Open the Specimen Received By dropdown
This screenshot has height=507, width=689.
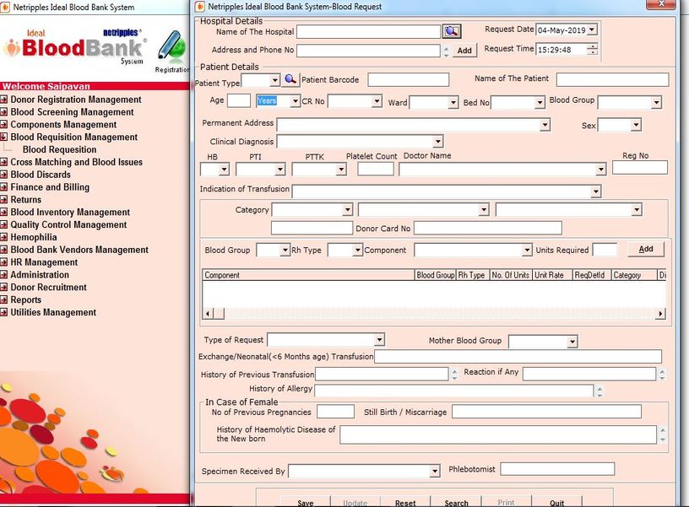435,471
